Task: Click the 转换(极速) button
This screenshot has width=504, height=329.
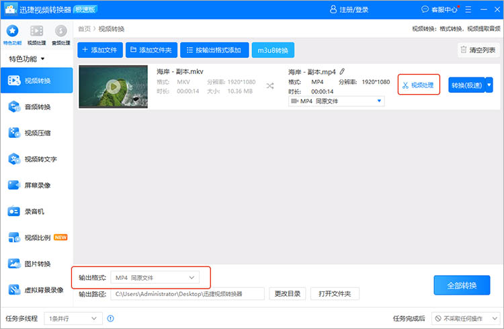Action: pos(466,85)
